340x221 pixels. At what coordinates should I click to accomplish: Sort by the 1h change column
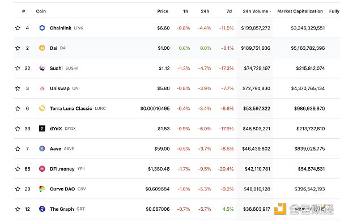(x=185, y=11)
